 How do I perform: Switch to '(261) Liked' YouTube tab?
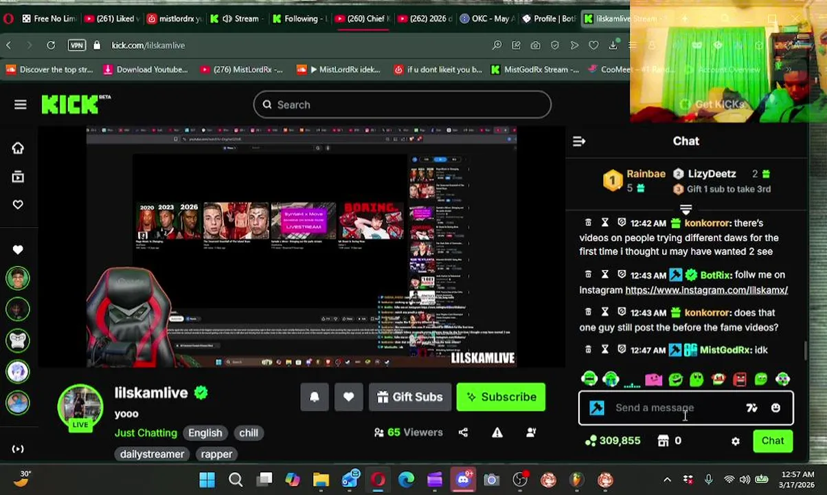click(x=111, y=19)
